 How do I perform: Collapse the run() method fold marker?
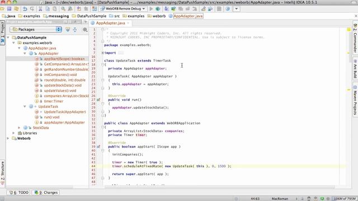coord(103,104)
